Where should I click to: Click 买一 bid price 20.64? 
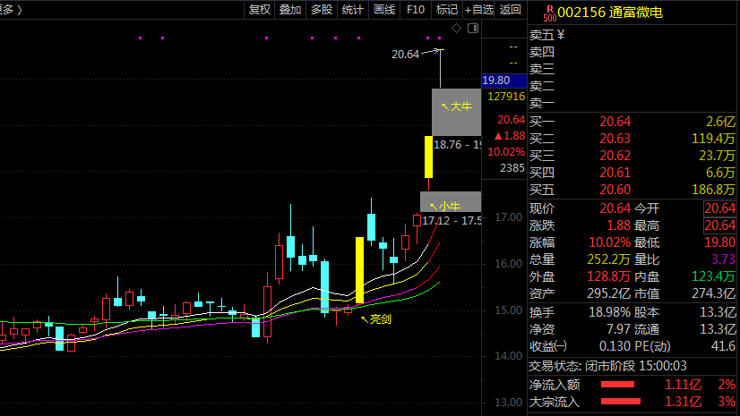(615, 122)
